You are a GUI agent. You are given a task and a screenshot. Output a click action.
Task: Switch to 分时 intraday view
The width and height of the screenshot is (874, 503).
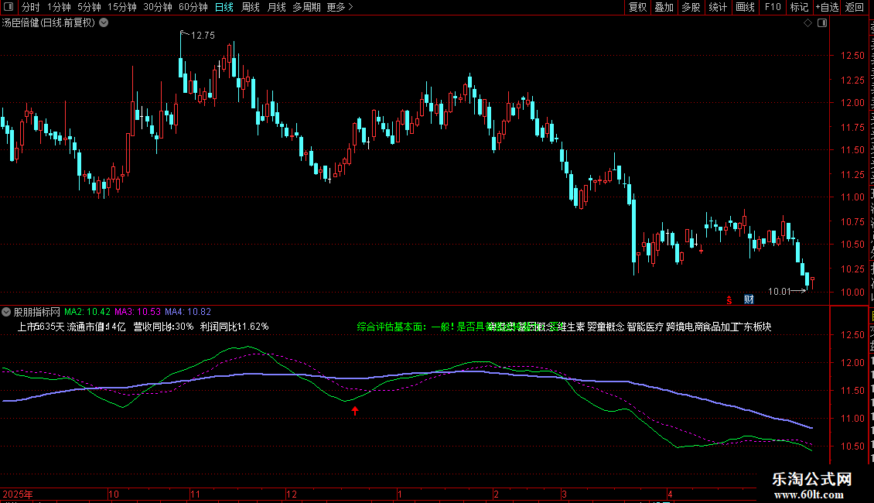click(x=31, y=7)
